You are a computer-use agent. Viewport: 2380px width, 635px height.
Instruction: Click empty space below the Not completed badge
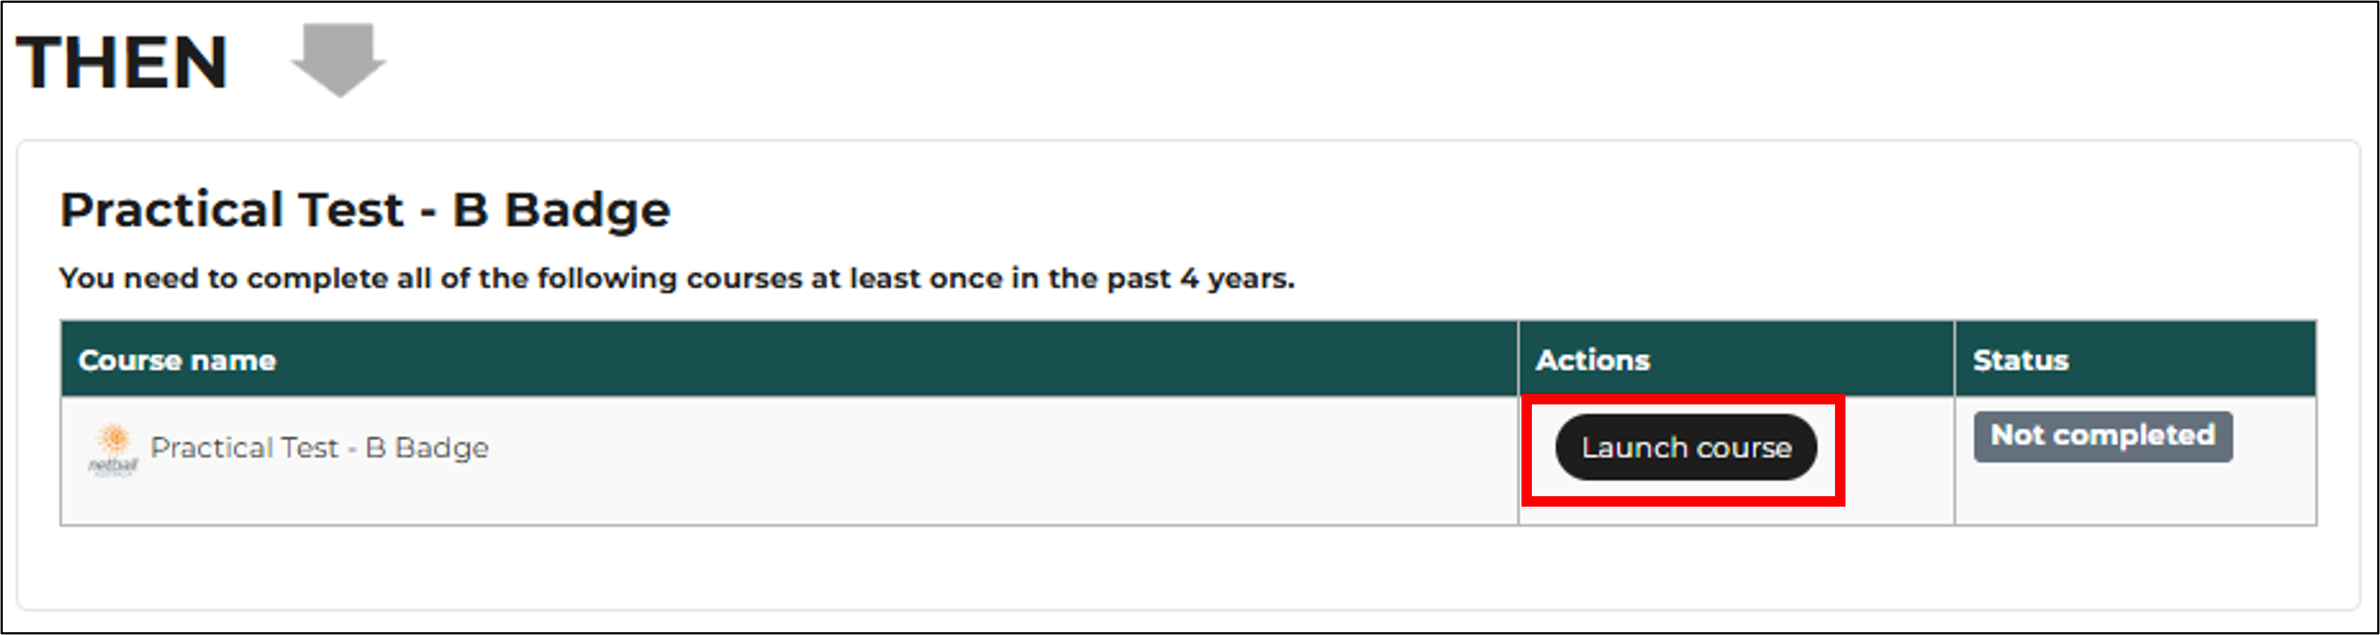(2134, 495)
